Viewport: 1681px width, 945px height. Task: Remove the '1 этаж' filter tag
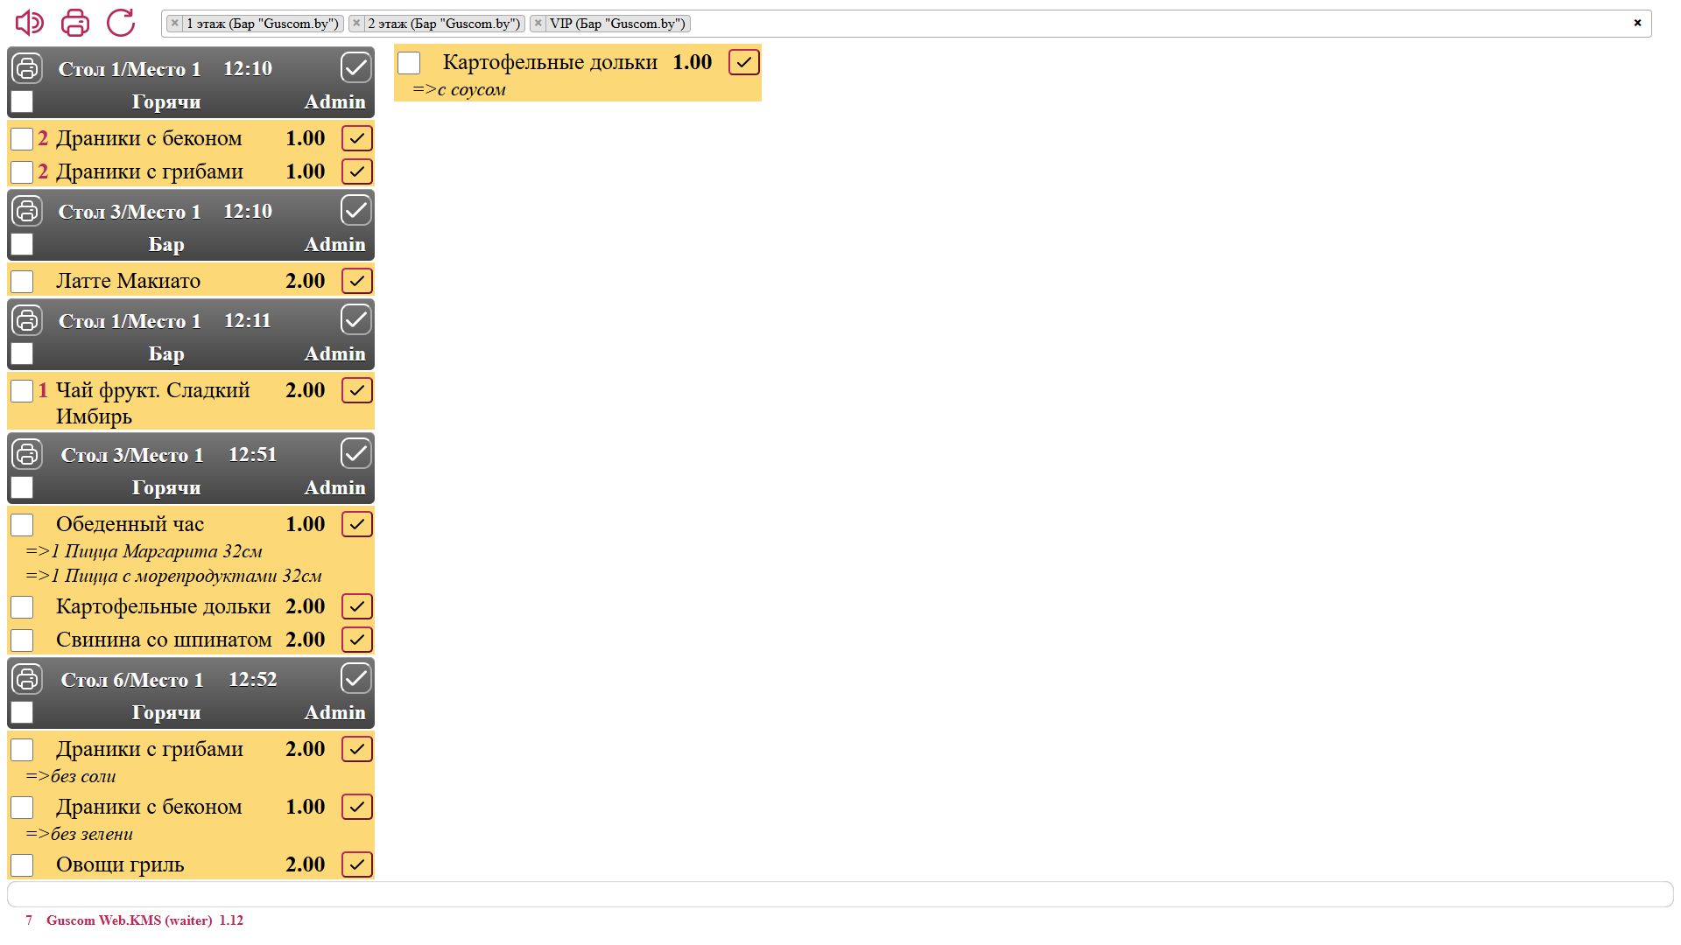tap(175, 24)
